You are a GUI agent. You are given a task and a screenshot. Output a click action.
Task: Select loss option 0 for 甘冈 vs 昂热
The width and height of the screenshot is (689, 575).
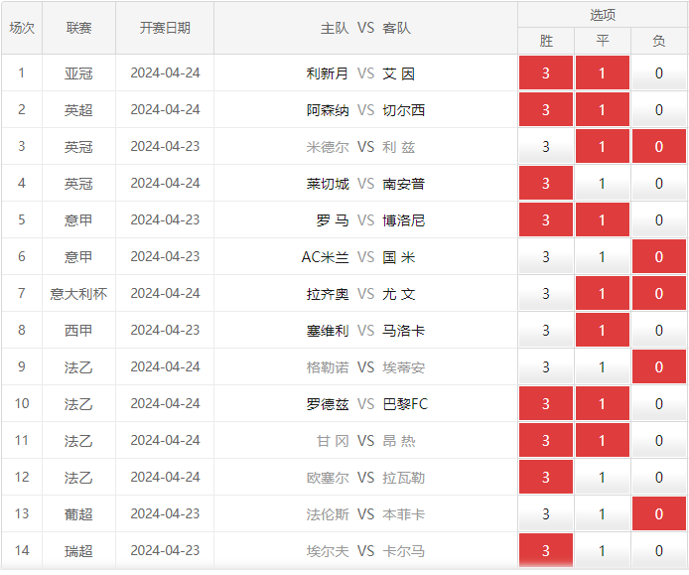[x=659, y=440]
